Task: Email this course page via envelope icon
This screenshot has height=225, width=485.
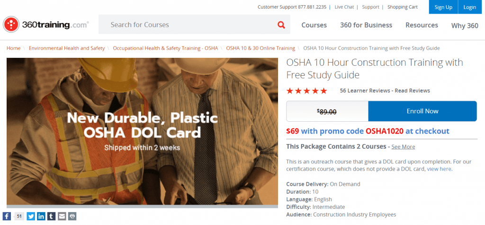Action: pyautogui.click(x=62, y=216)
